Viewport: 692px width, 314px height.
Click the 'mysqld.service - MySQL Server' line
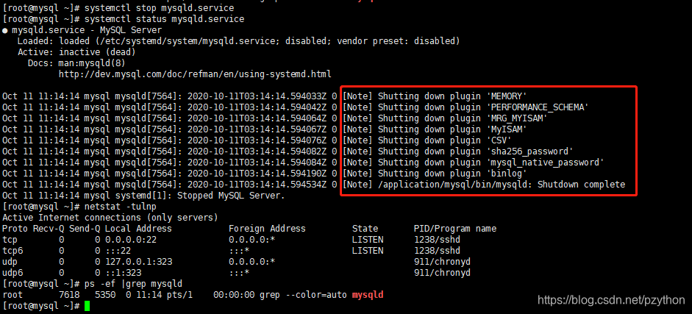click(x=87, y=30)
